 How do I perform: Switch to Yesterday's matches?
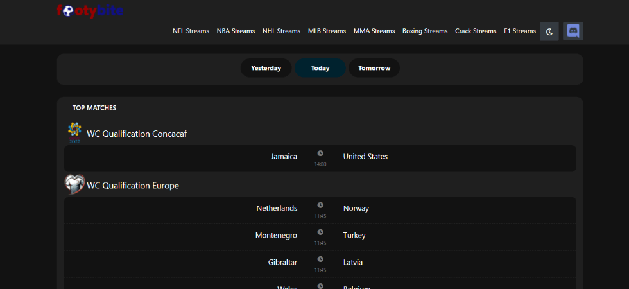(266, 68)
